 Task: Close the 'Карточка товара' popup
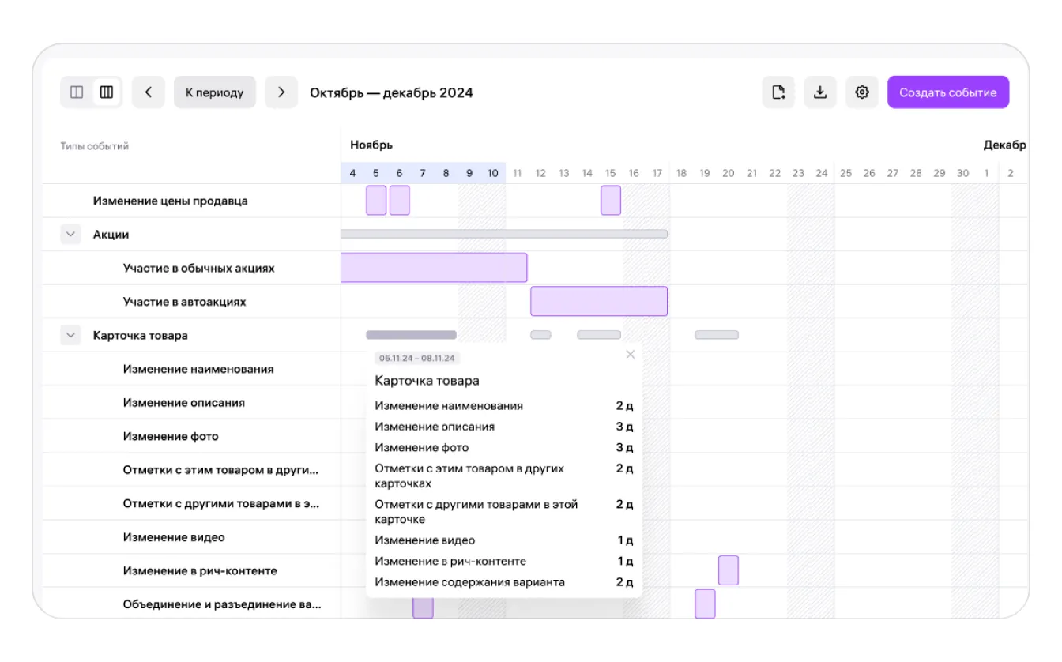630,355
